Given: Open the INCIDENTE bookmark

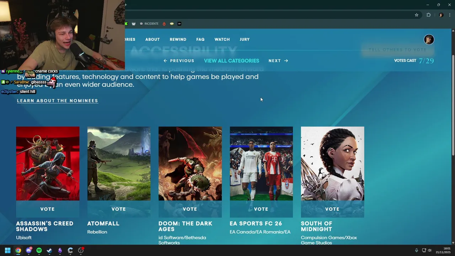Looking at the screenshot, I should pyautogui.click(x=149, y=24).
